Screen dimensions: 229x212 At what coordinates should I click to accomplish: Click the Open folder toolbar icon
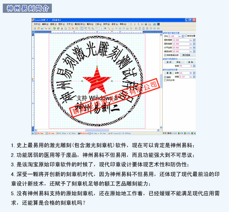point(38,28)
